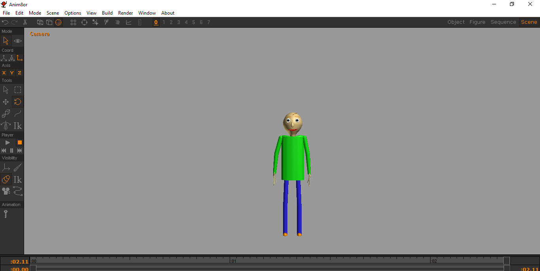Activate the Arc Rotate view tool
540x271 pixels.
(x=17, y=40)
